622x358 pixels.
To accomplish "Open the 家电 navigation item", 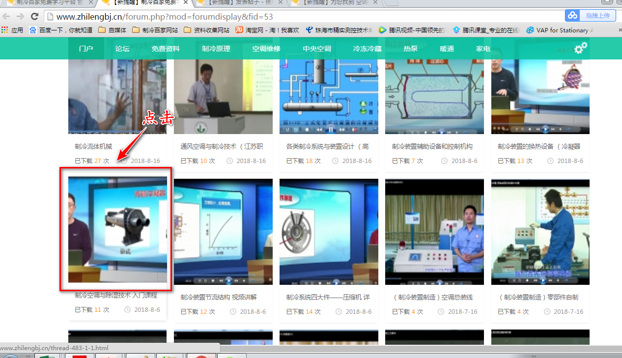I will (x=483, y=49).
